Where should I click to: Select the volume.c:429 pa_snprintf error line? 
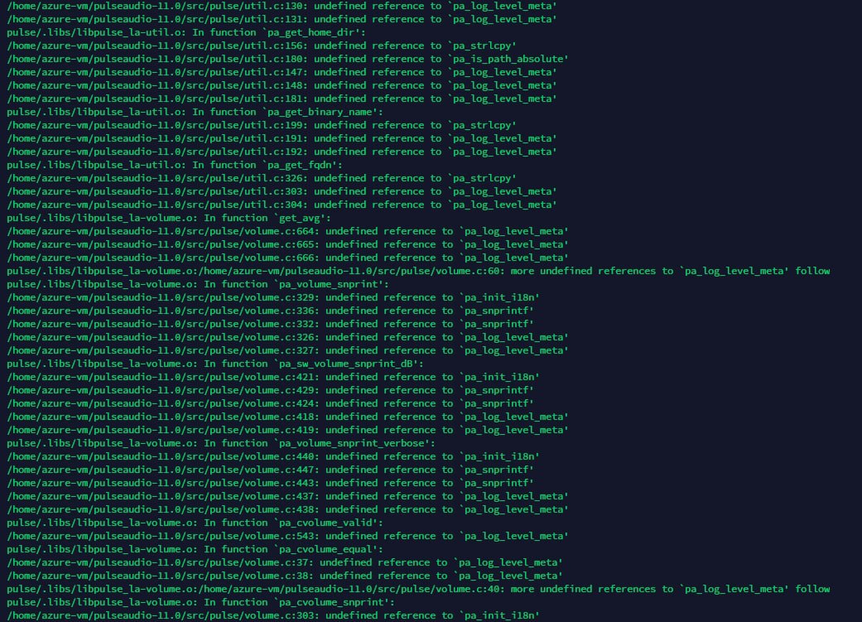(x=271, y=390)
